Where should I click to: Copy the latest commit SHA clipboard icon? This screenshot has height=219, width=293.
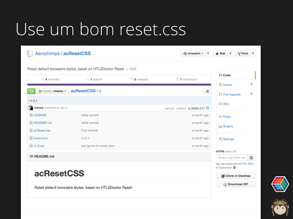tap(207, 108)
